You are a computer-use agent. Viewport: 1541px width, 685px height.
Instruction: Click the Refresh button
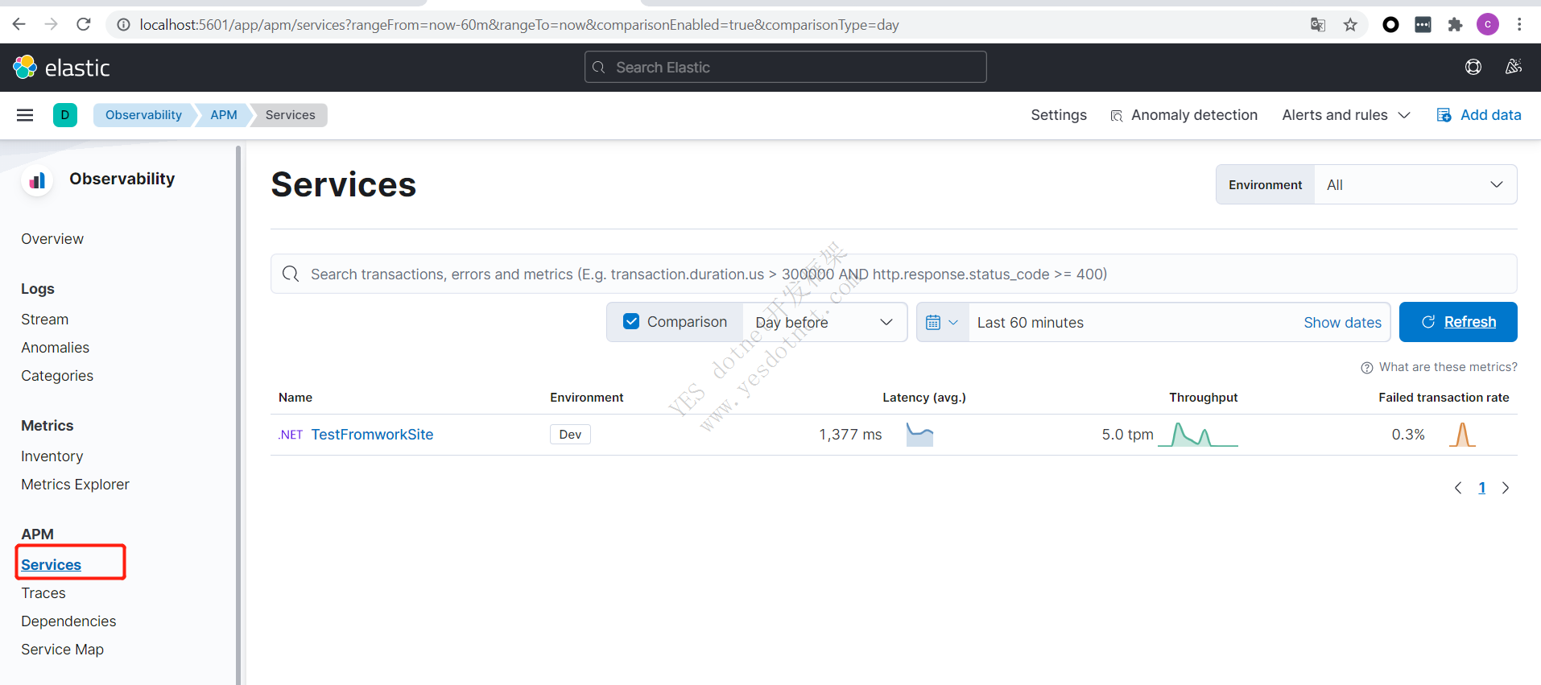1458,322
